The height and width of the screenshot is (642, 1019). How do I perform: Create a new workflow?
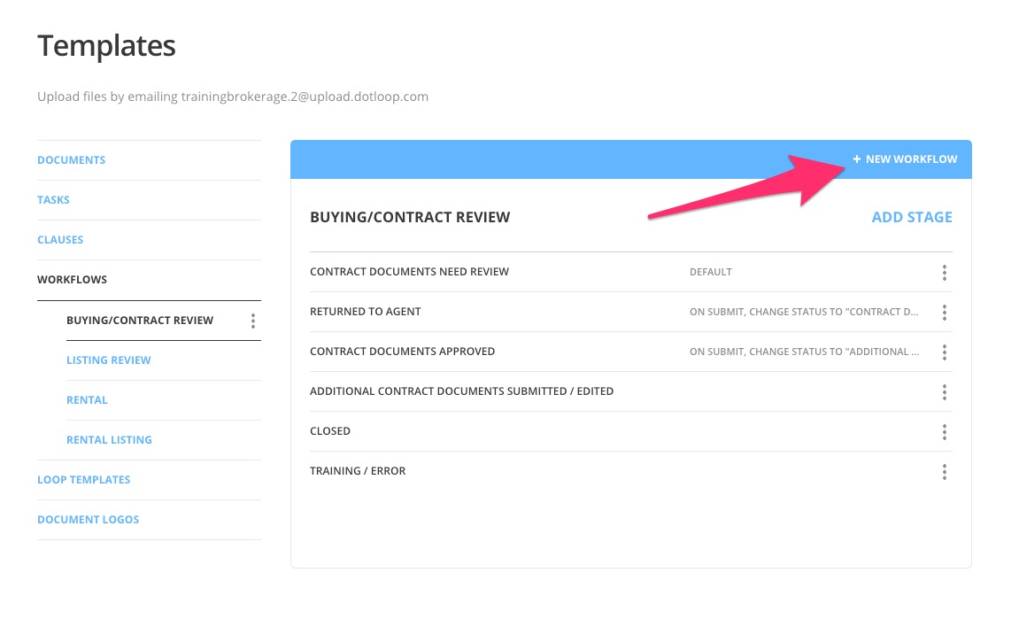point(905,159)
